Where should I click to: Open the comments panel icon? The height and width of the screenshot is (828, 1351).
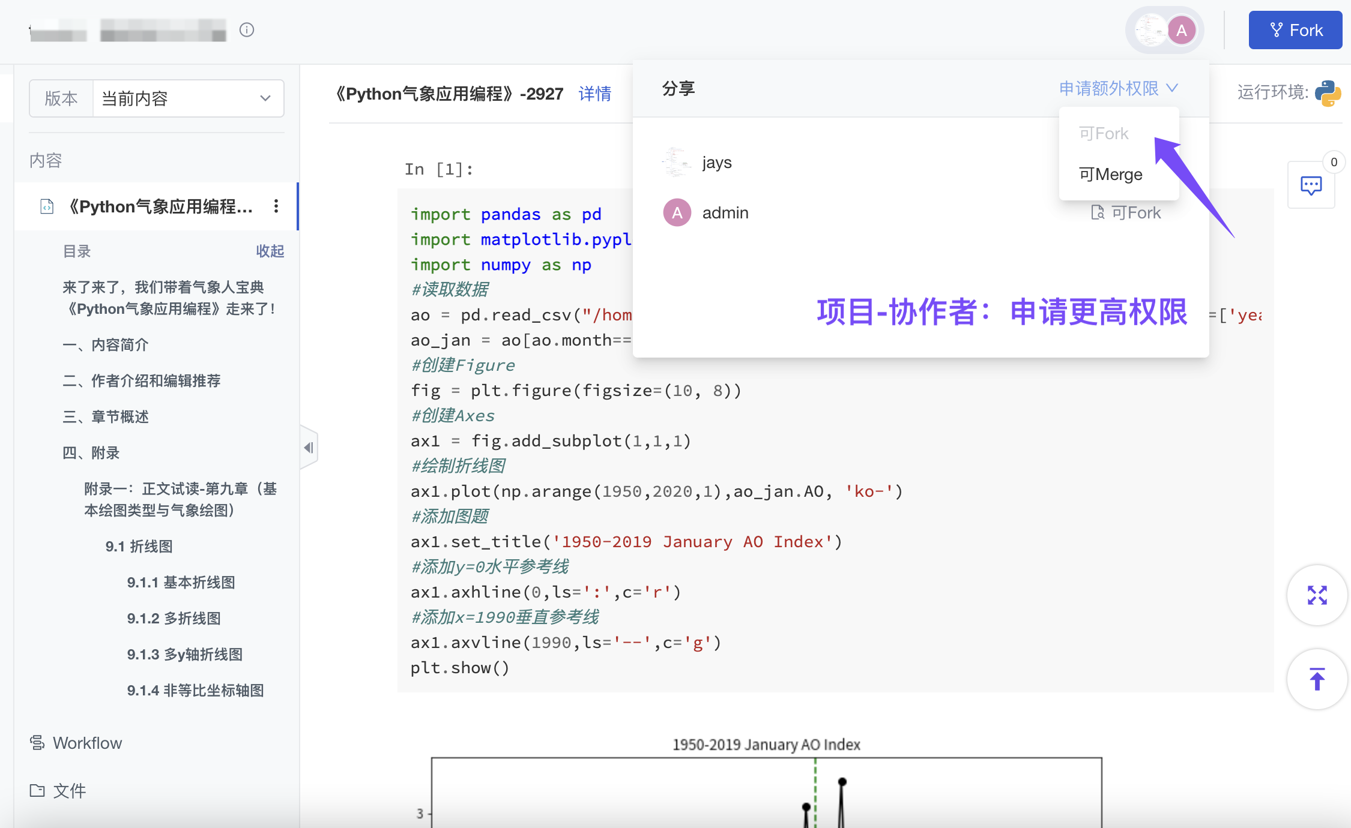[1311, 185]
